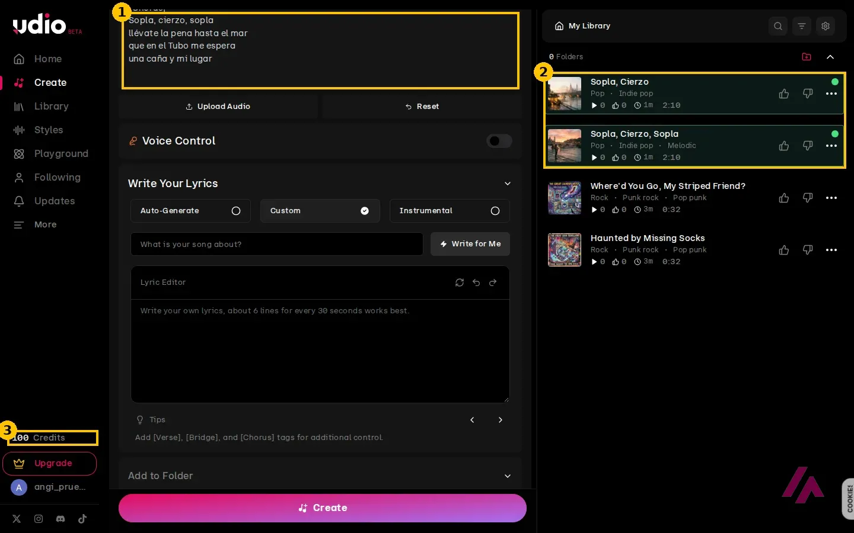Open options for Haunted by Missing Socks
The width and height of the screenshot is (854, 533).
(x=831, y=250)
